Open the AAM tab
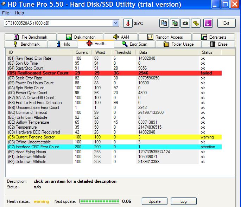 [x=121, y=37]
